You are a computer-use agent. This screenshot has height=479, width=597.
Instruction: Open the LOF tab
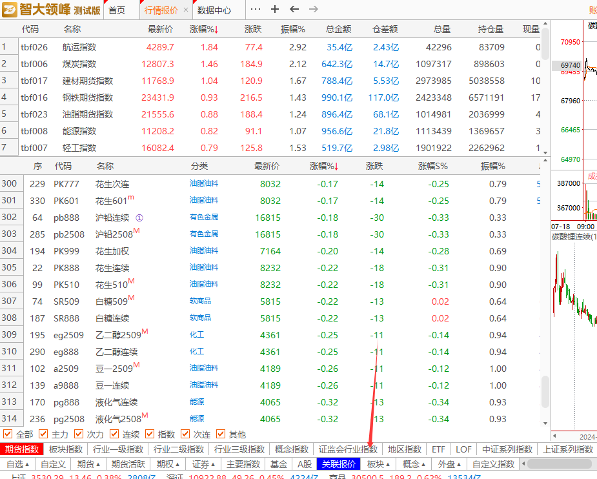tap(463, 449)
